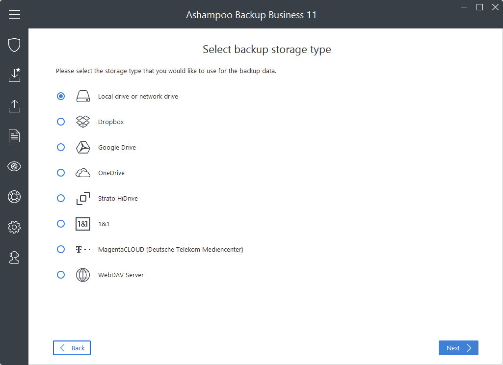This screenshot has height=365, width=503.
Task: Open the reports document sidebar icon
Action: 14,136
